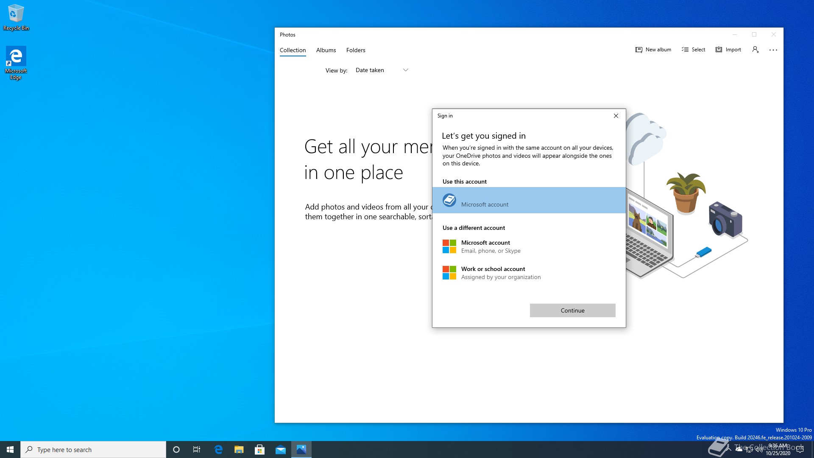Close the Sign in dialog
The image size is (814, 458).
616,116
